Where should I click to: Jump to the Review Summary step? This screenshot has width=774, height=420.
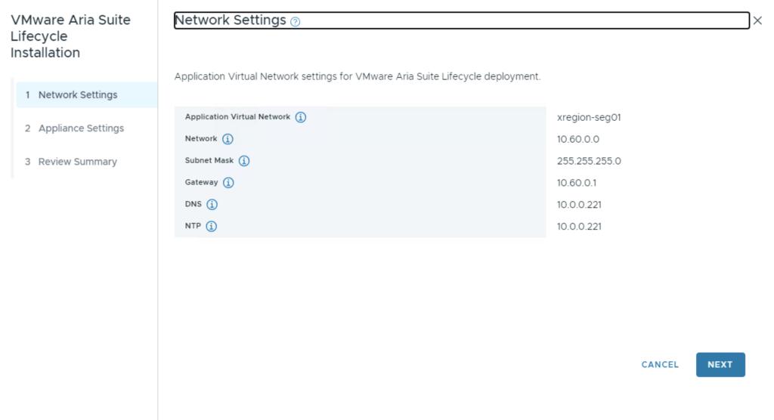[77, 162]
